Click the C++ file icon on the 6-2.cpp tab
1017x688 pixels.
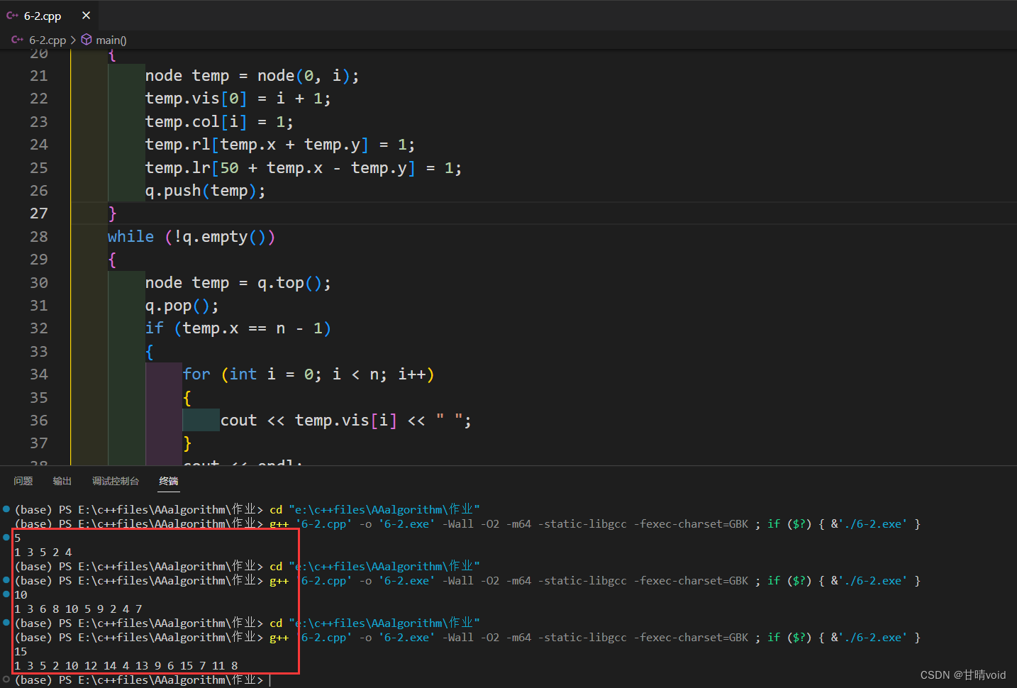[12, 16]
